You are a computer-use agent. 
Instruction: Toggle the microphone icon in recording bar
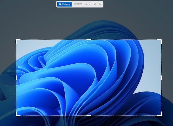pos(87,4)
